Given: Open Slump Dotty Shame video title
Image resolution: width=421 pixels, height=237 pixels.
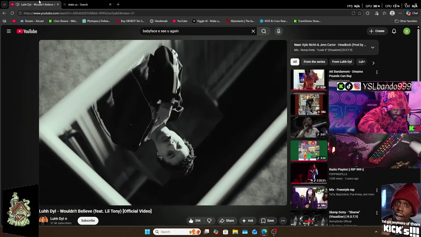Looking at the screenshot, I should pos(344,214).
